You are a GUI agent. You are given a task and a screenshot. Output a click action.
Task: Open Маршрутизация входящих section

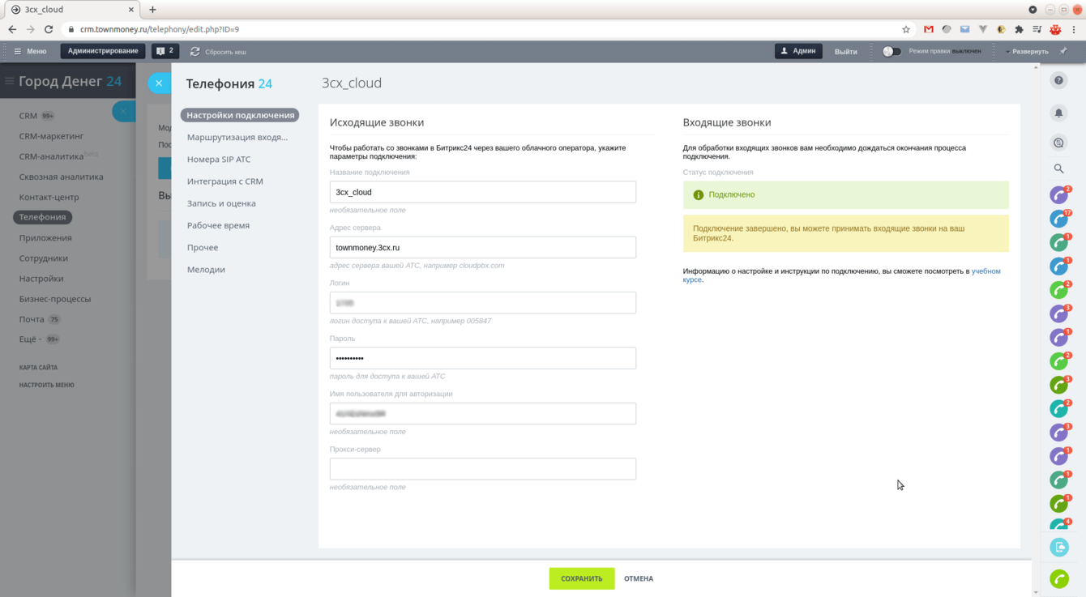pos(237,137)
